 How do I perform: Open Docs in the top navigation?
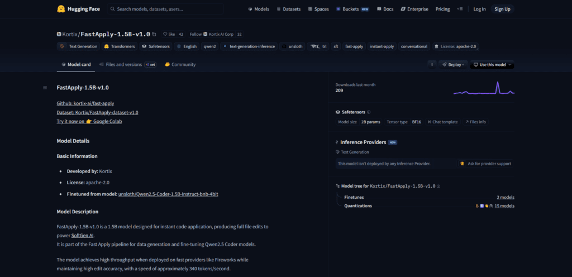coord(385,9)
